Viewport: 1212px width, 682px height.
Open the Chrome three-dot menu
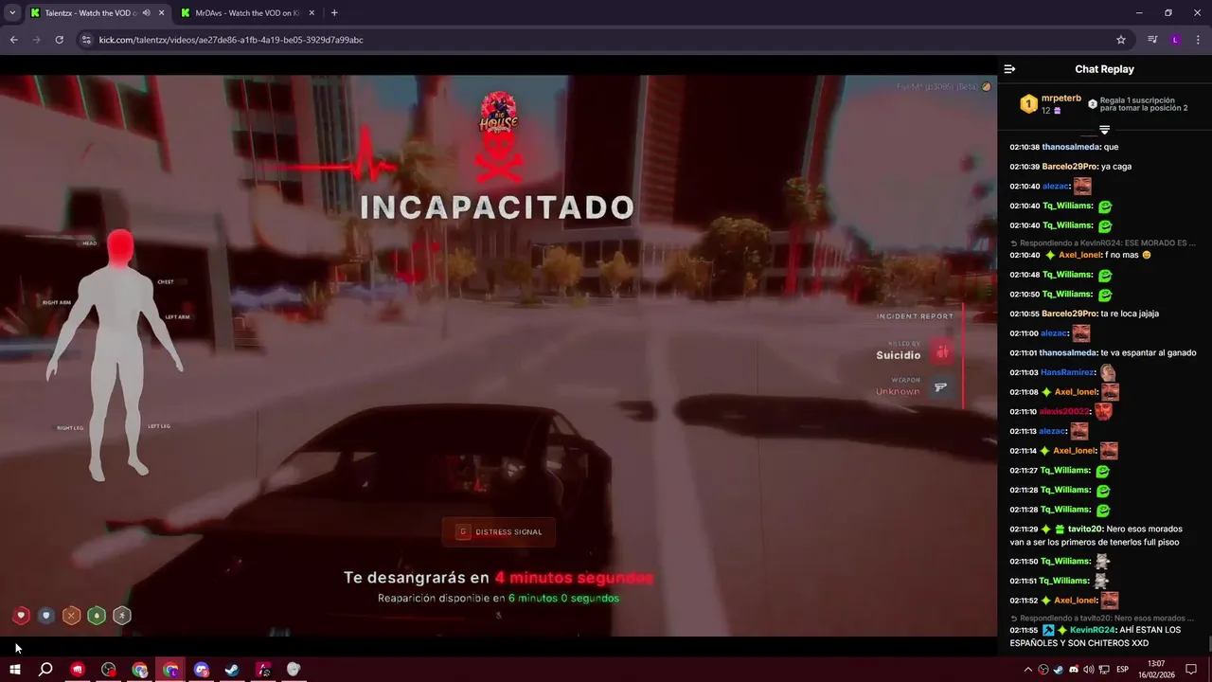coord(1198,40)
